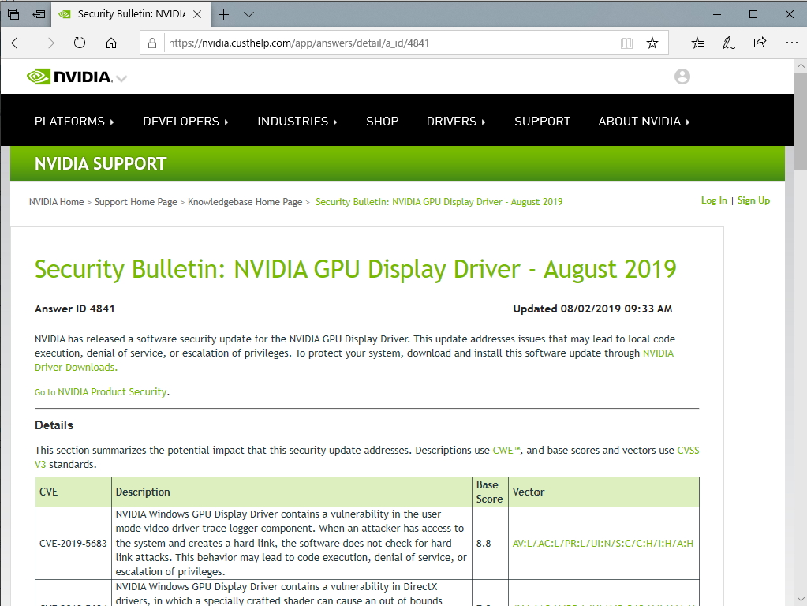This screenshot has width=807, height=606.
Task: Open Go to NVIDIA Product Security link
Action: [101, 392]
